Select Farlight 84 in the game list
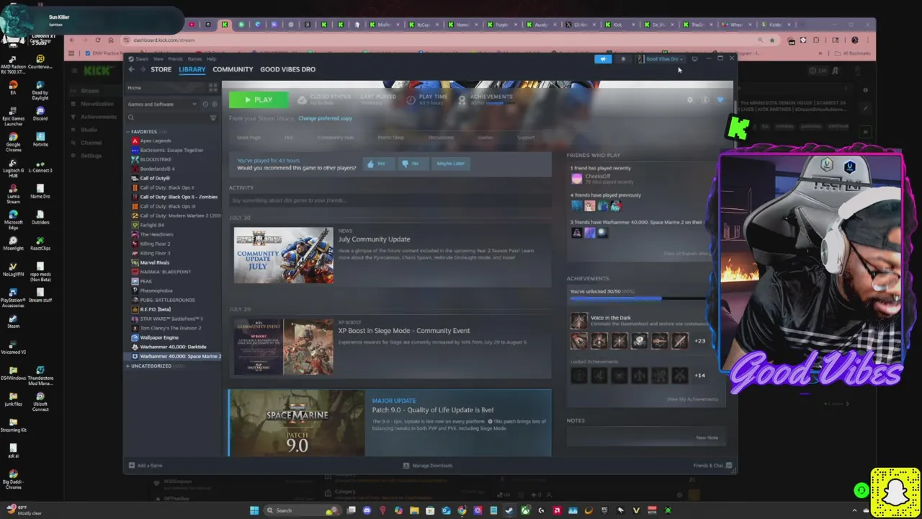 tap(152, 225)
